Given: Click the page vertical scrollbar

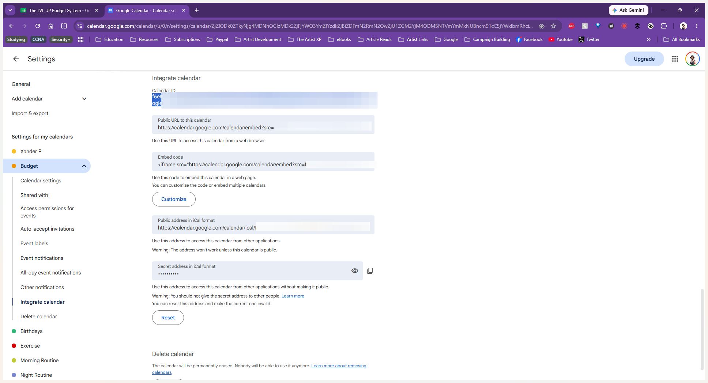Looking at the screenshot, I should pos(702,329).
